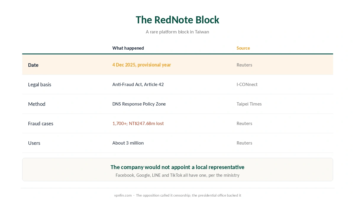Click the 'Source' column header
The height and width of the screenshot is (201, 355).
click(243, 48)
